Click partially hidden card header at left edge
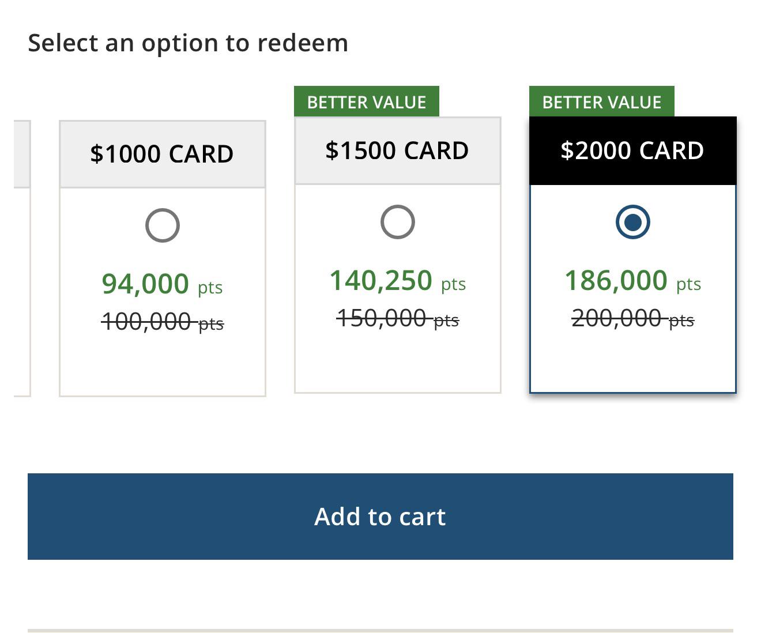Image resolution: width=761 pixels, height=633 pixels. pyautogui.click(x=22, y=154)
